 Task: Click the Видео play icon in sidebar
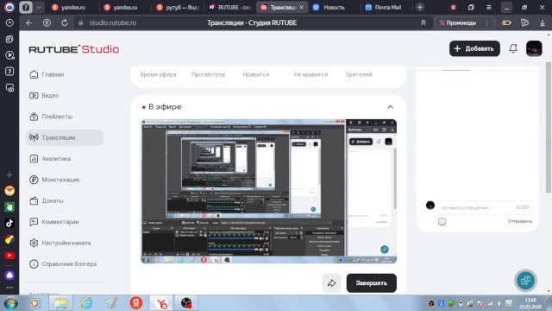[x=34, y=96]
